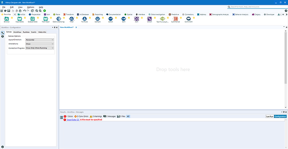Click the Paste toolbar icon
Screen dimensions: 288x149
point(20,11)
